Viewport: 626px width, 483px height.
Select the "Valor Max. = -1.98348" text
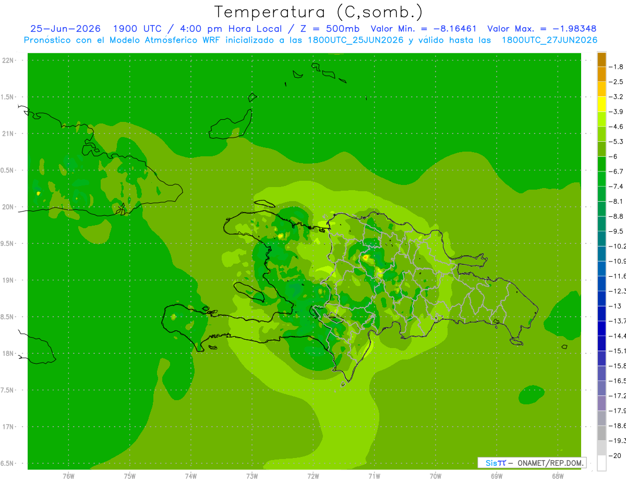pyautogui.click(x=541, y=29)
